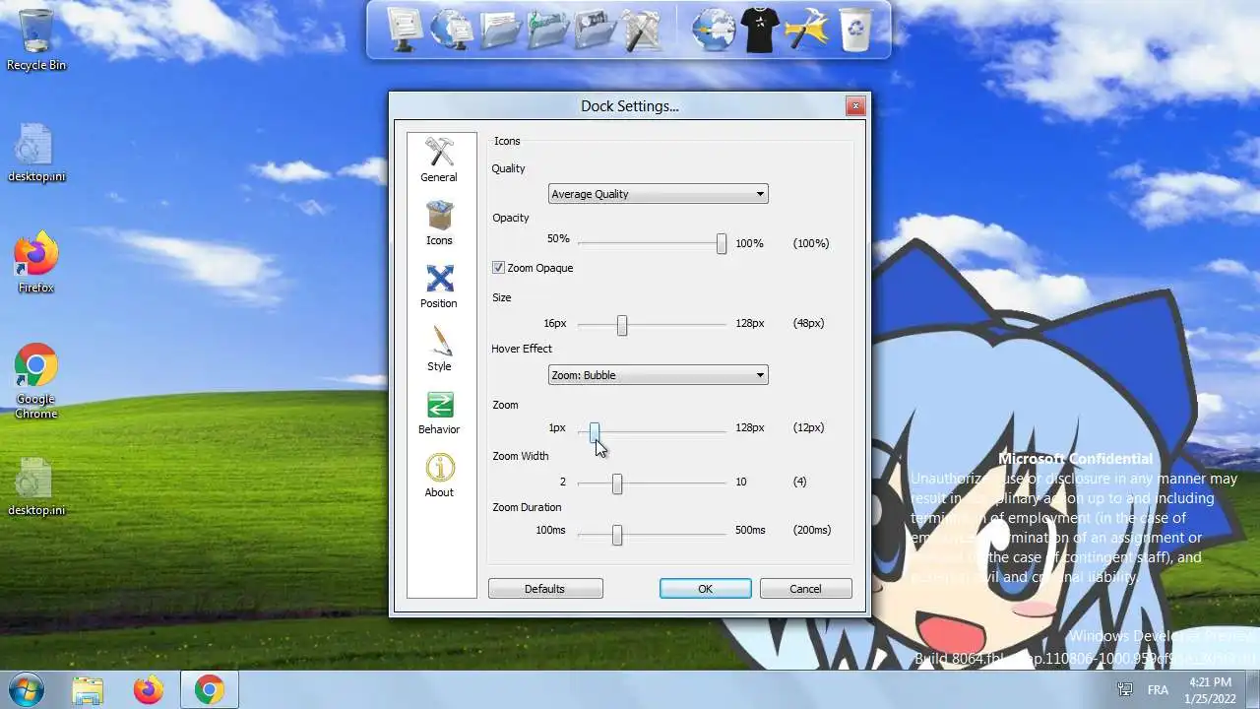Click the FRA language indicator
Screen dimensions: 1260x709
[x=1159, y=689]
